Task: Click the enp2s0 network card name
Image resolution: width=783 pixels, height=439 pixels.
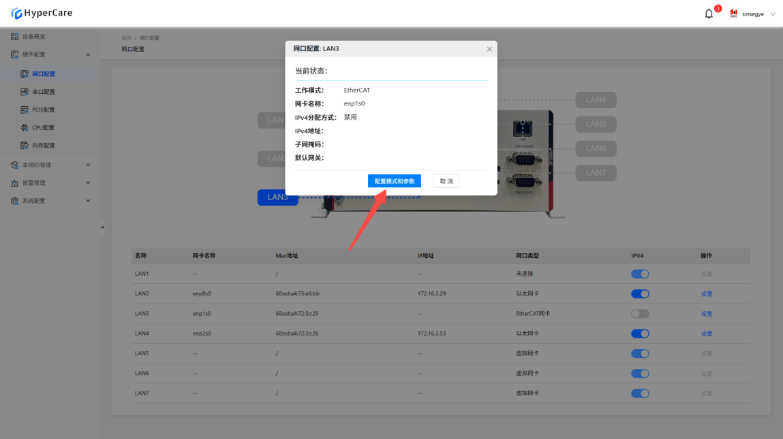Action: pyautogui.click(x=202, y=334)
